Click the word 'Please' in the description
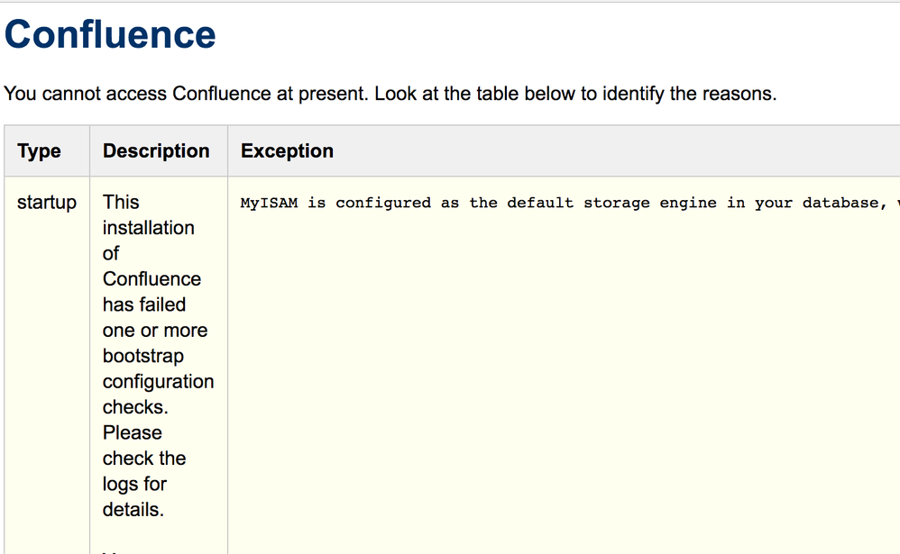This screenshot has height=554, width=900. coord(133,432)
